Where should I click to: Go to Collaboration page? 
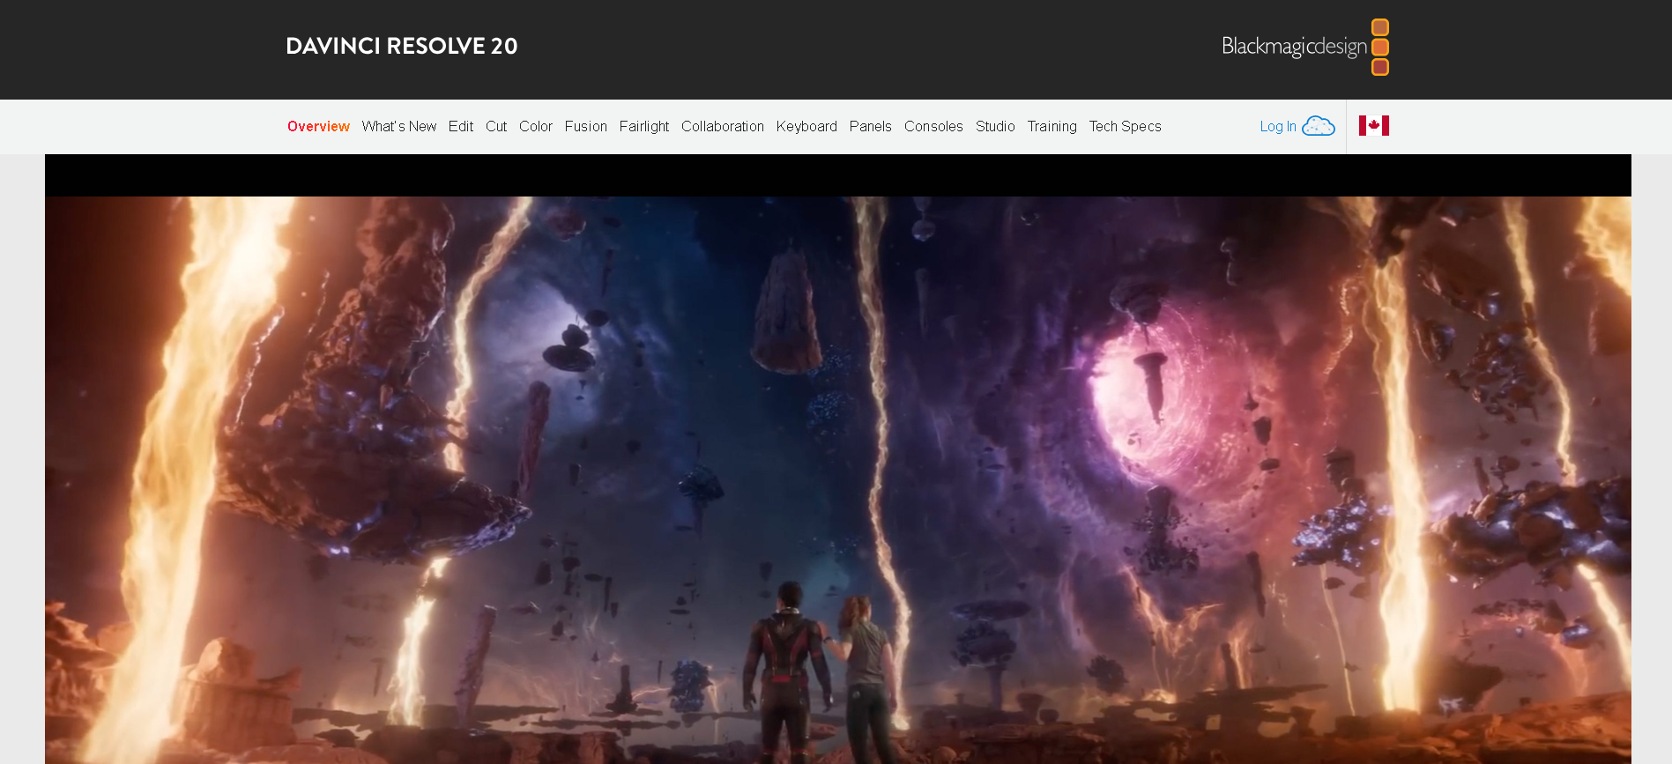click(x=723, y=127)
